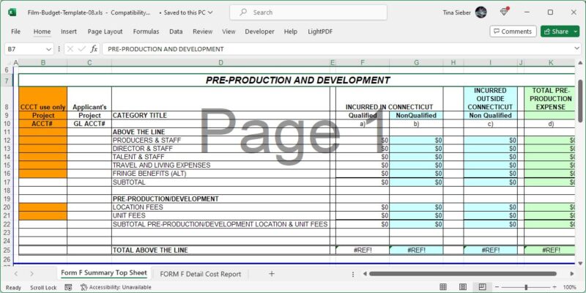Screen dimensions: 586x293
Task: Open the Page Layout ribbon tab
Action: point(105,31)
